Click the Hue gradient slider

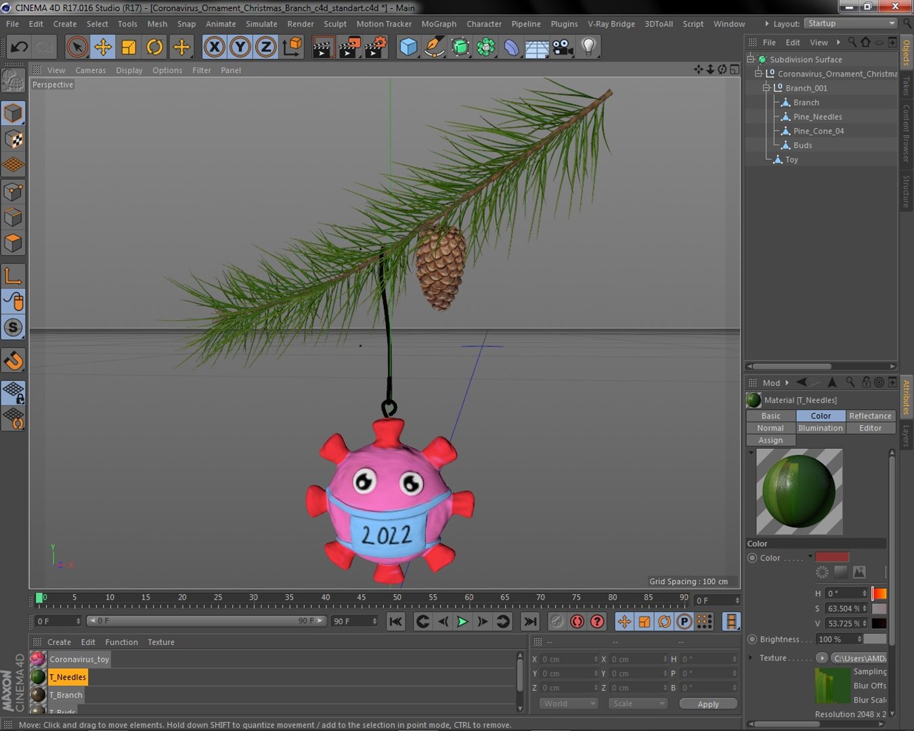click(x=879, y=594)
